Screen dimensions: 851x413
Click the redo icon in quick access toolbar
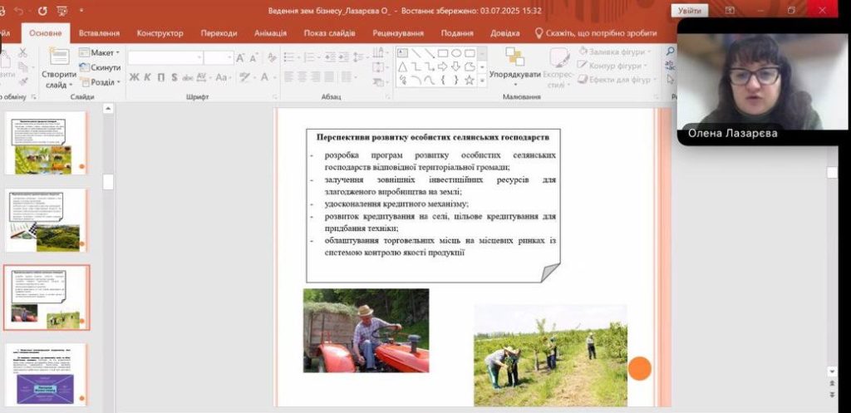42,11
